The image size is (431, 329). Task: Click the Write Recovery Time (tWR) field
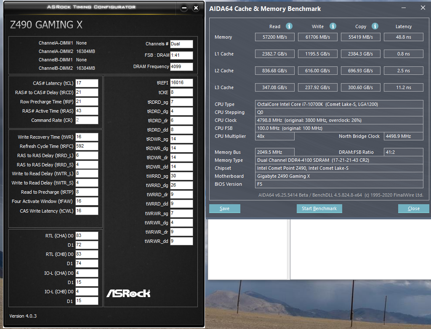(87, 137)
